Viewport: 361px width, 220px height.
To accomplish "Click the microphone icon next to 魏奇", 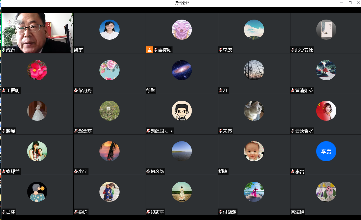I will pyautogui.click(x=4, y=50).
